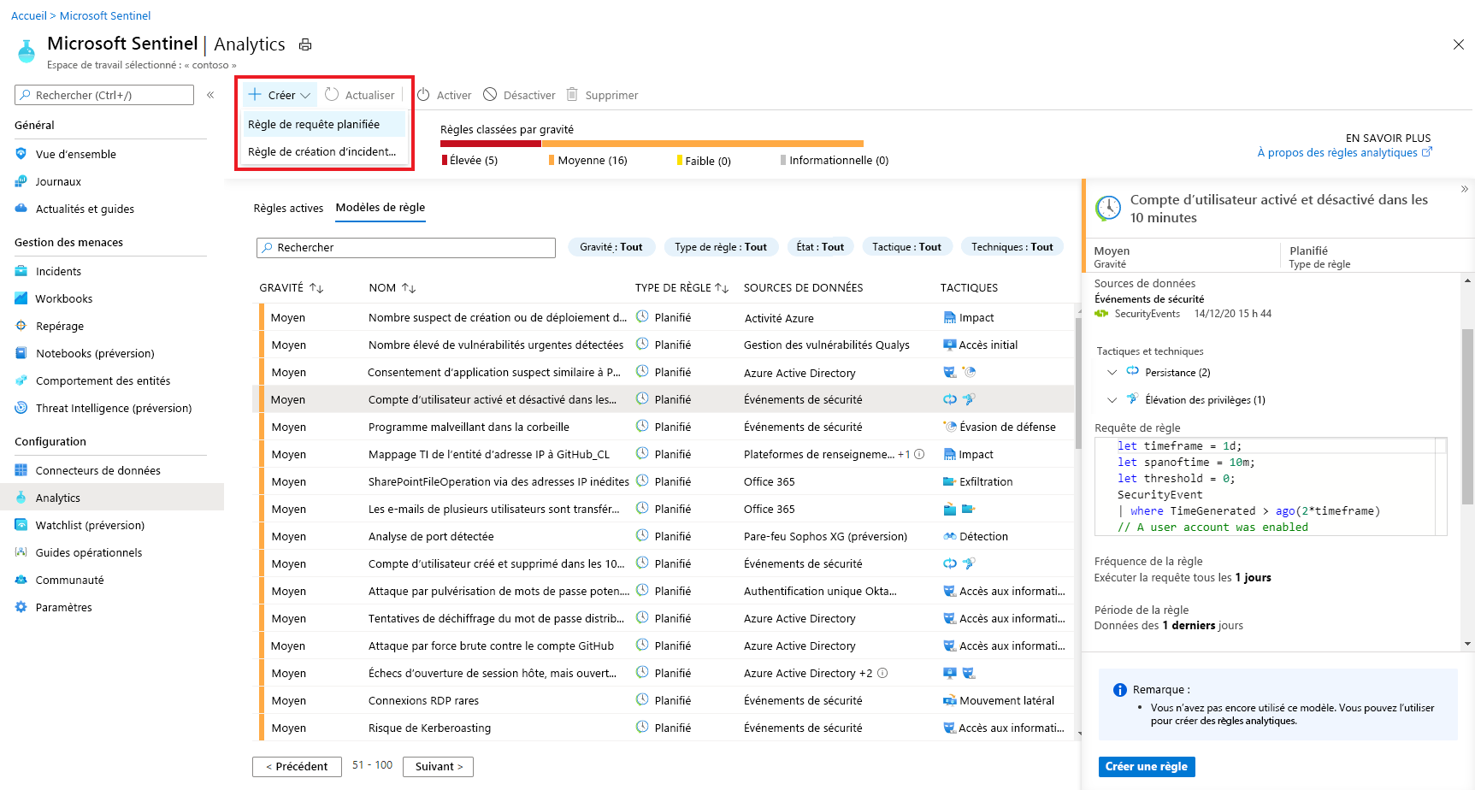1475x790 pixels.
Task: Close the Analytics blade
Action: click(x=1459, y=44)
